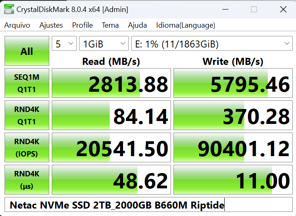The height and width of the screenshot is (216, 296).
Task: Open the Ajuda menu
Action: coord(137,25)
